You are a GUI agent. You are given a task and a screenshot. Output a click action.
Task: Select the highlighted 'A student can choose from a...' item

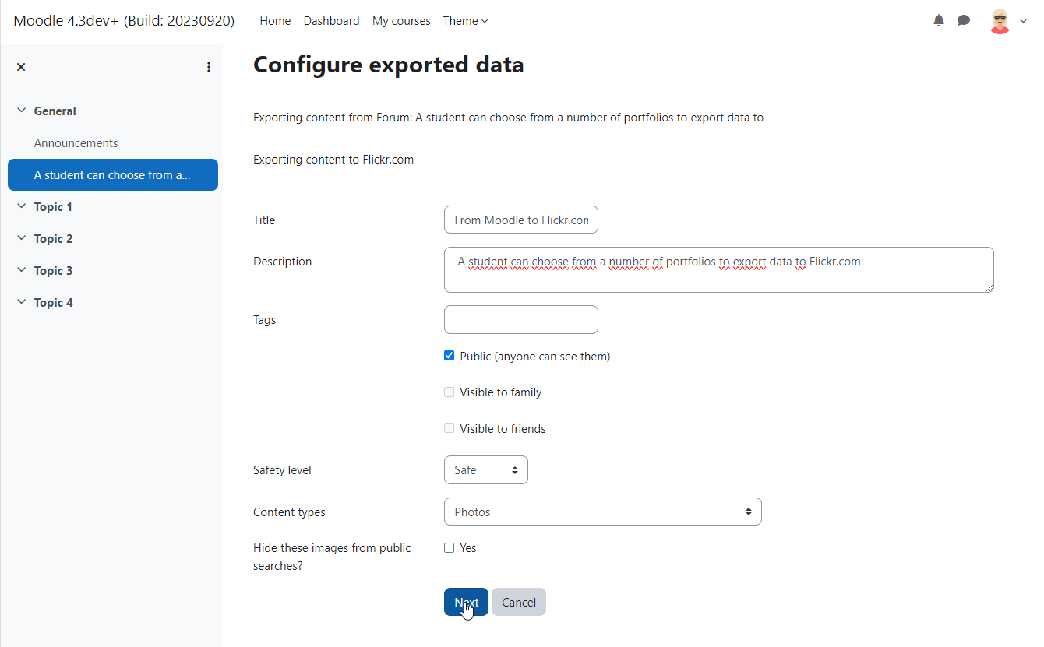(x=113, y=175)
